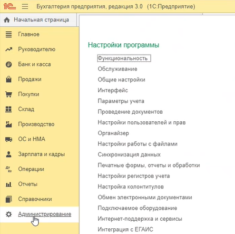Image resolution: width=235 pixels, height=234 pixels.
Task: Open Параметры учета link
Action: 121,101
